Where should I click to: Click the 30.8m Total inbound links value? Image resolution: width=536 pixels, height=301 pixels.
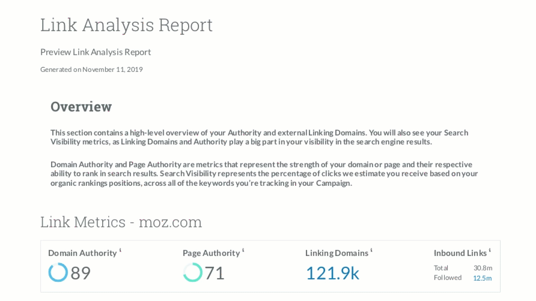pyautogui.click(x=483, y=268)
